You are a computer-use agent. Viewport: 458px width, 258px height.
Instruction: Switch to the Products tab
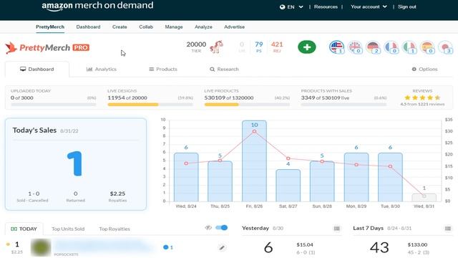point(163,70)
